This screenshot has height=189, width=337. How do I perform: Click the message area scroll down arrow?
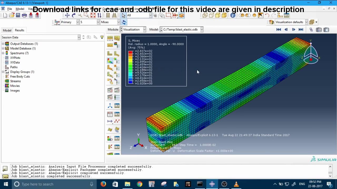coord(330,176)
